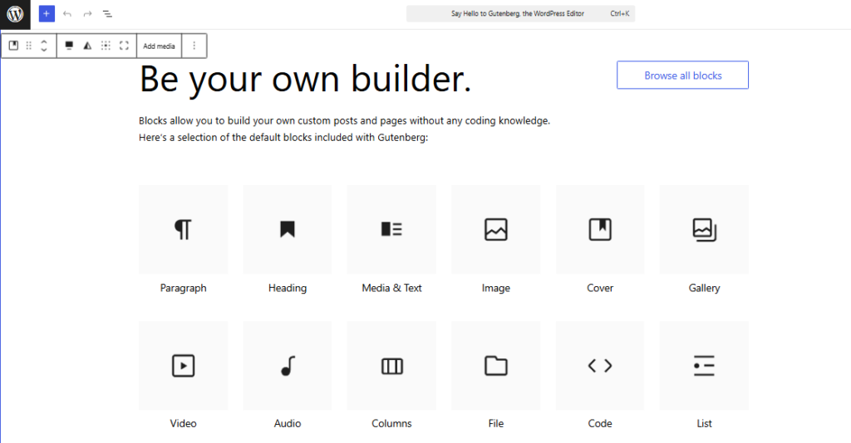Move block up with the up chevron
Viewport: 851px width, 443px height.
coord(44,41)
